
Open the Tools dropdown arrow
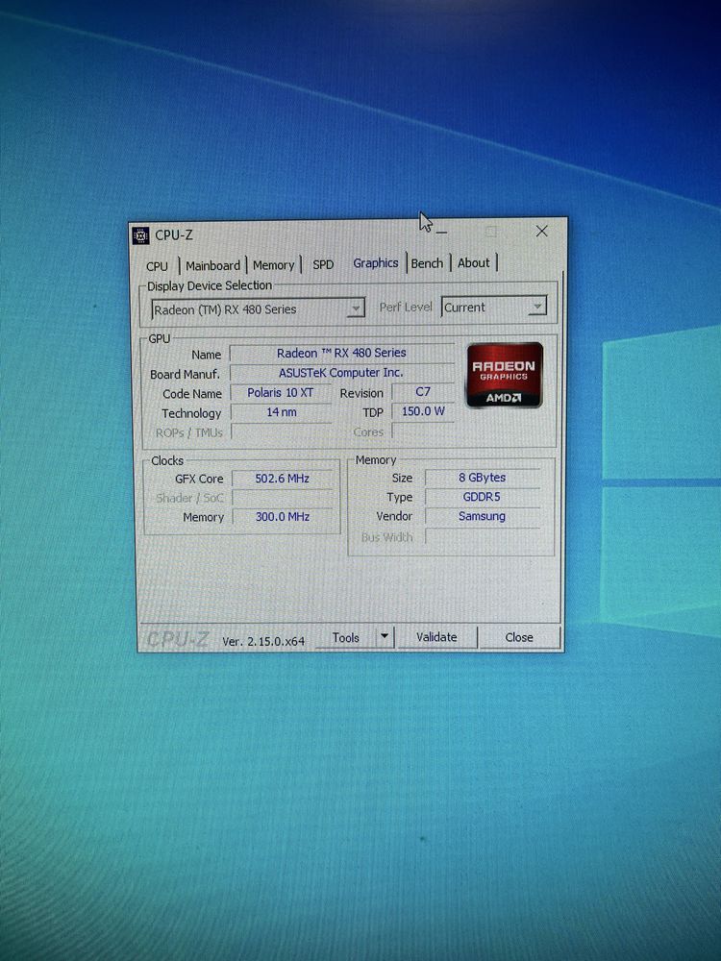(x=384, y=637)
